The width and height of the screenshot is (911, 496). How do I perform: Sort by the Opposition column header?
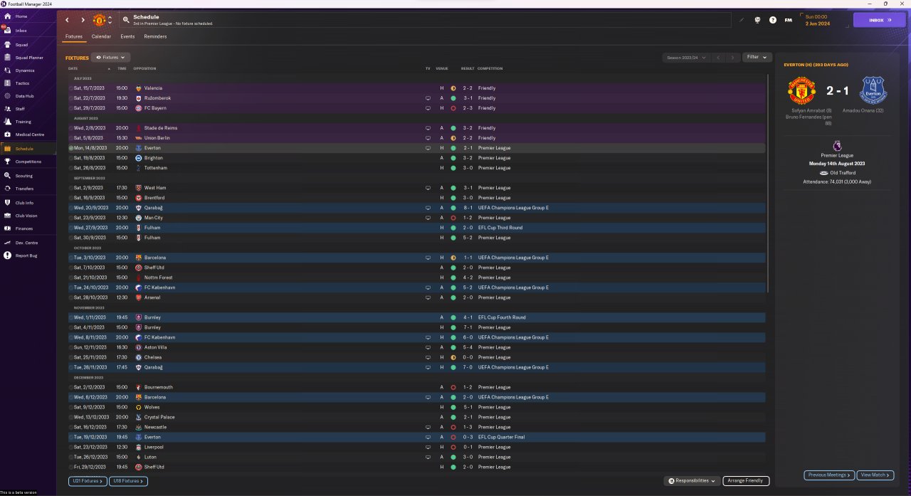click(144, 68)
